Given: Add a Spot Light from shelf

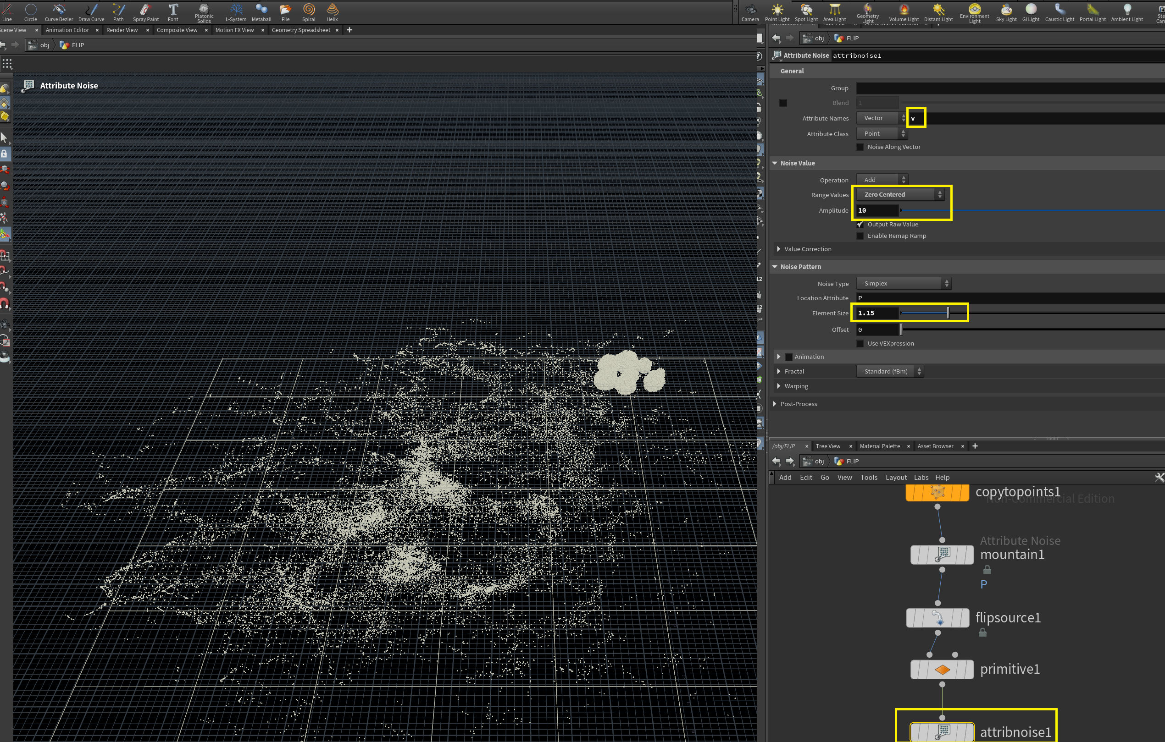Looking at the screenshot, I should (806, 11).
